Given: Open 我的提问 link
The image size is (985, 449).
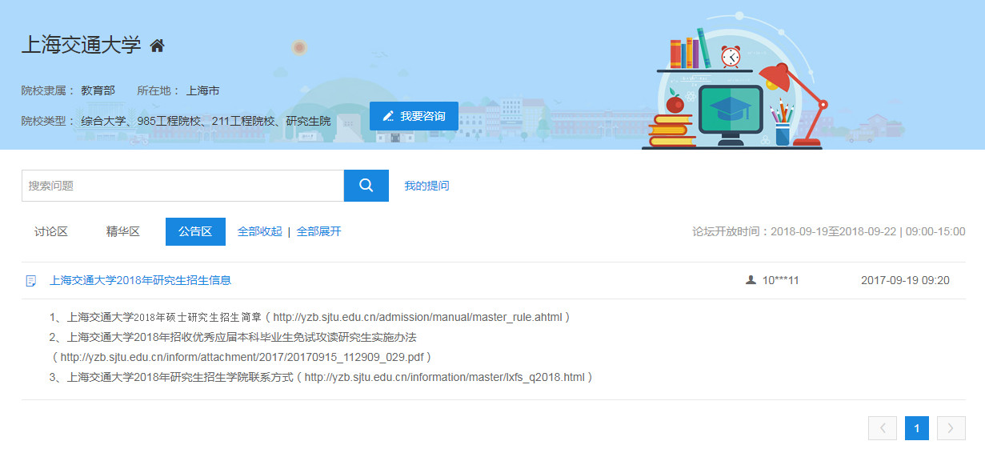Looking at the screenshot, I should 426,186.
